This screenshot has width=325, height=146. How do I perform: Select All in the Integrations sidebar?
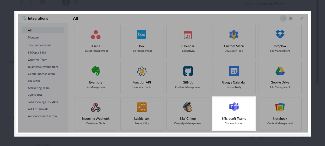[x=43, y=30]
